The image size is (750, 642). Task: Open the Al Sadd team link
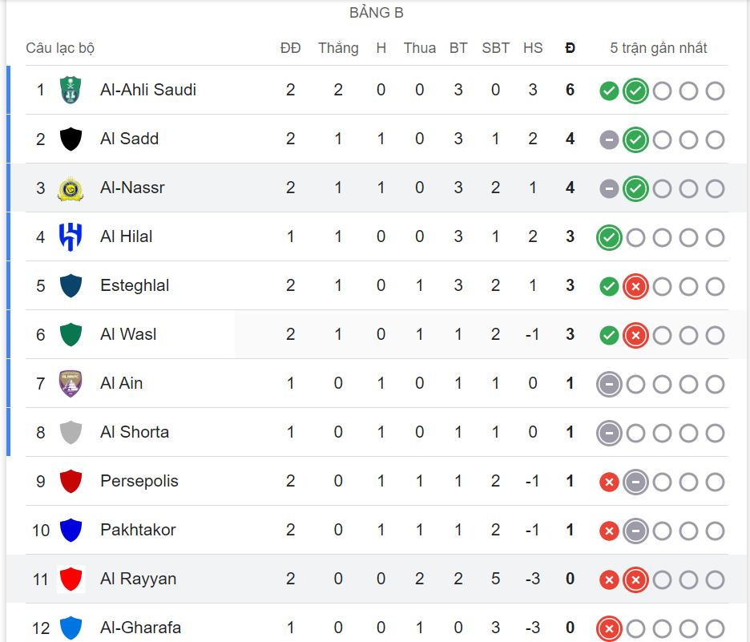129,139
